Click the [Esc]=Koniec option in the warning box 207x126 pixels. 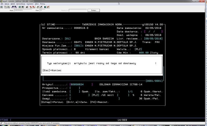[52, 70]
